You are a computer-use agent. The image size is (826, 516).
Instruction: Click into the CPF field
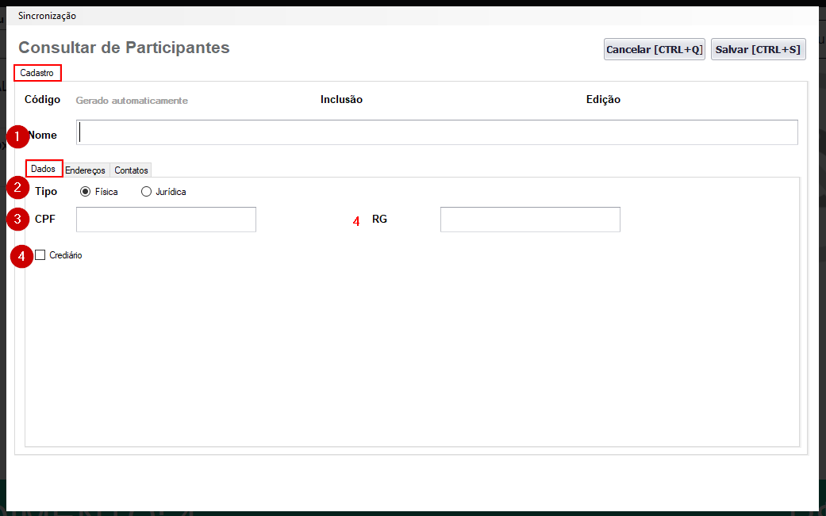pos(166,220)
